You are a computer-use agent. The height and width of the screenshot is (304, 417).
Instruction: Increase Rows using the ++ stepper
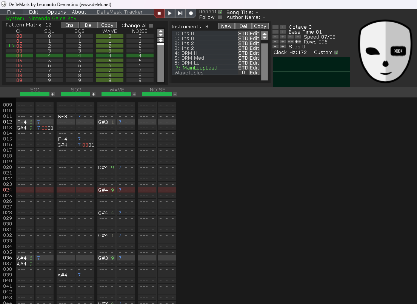pos(298,42)
